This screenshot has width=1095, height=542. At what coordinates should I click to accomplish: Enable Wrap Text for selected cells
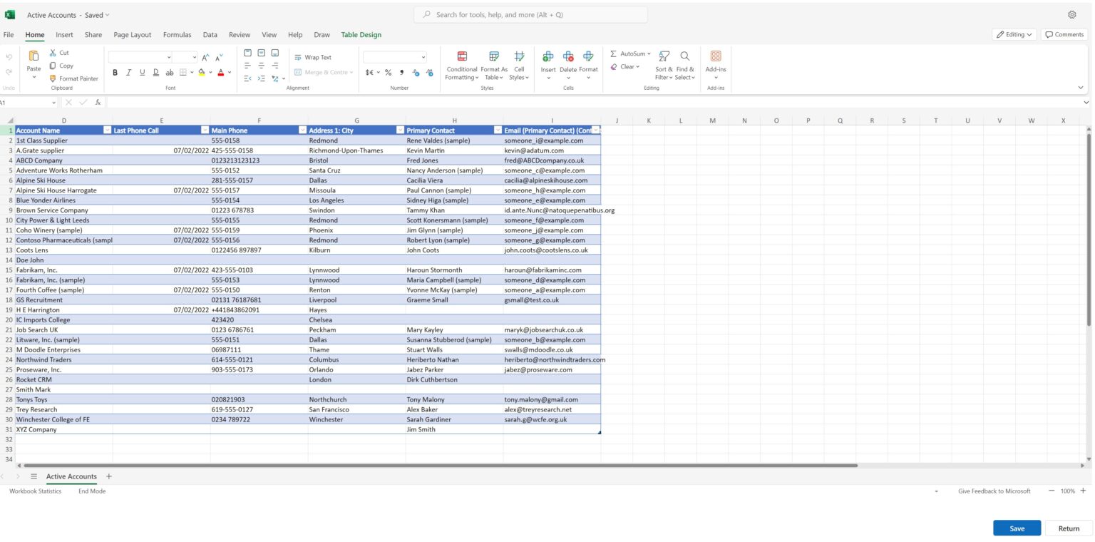click(x=312, y=57)
